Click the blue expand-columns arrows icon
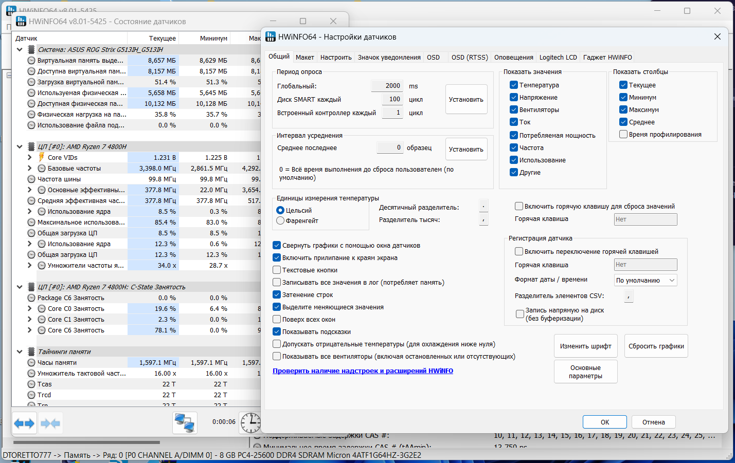The image size is (735, 463). pos(24,424)
